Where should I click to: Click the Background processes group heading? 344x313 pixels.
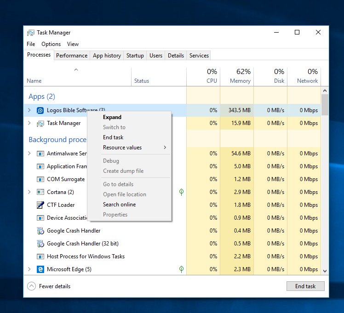coord(57,140)
